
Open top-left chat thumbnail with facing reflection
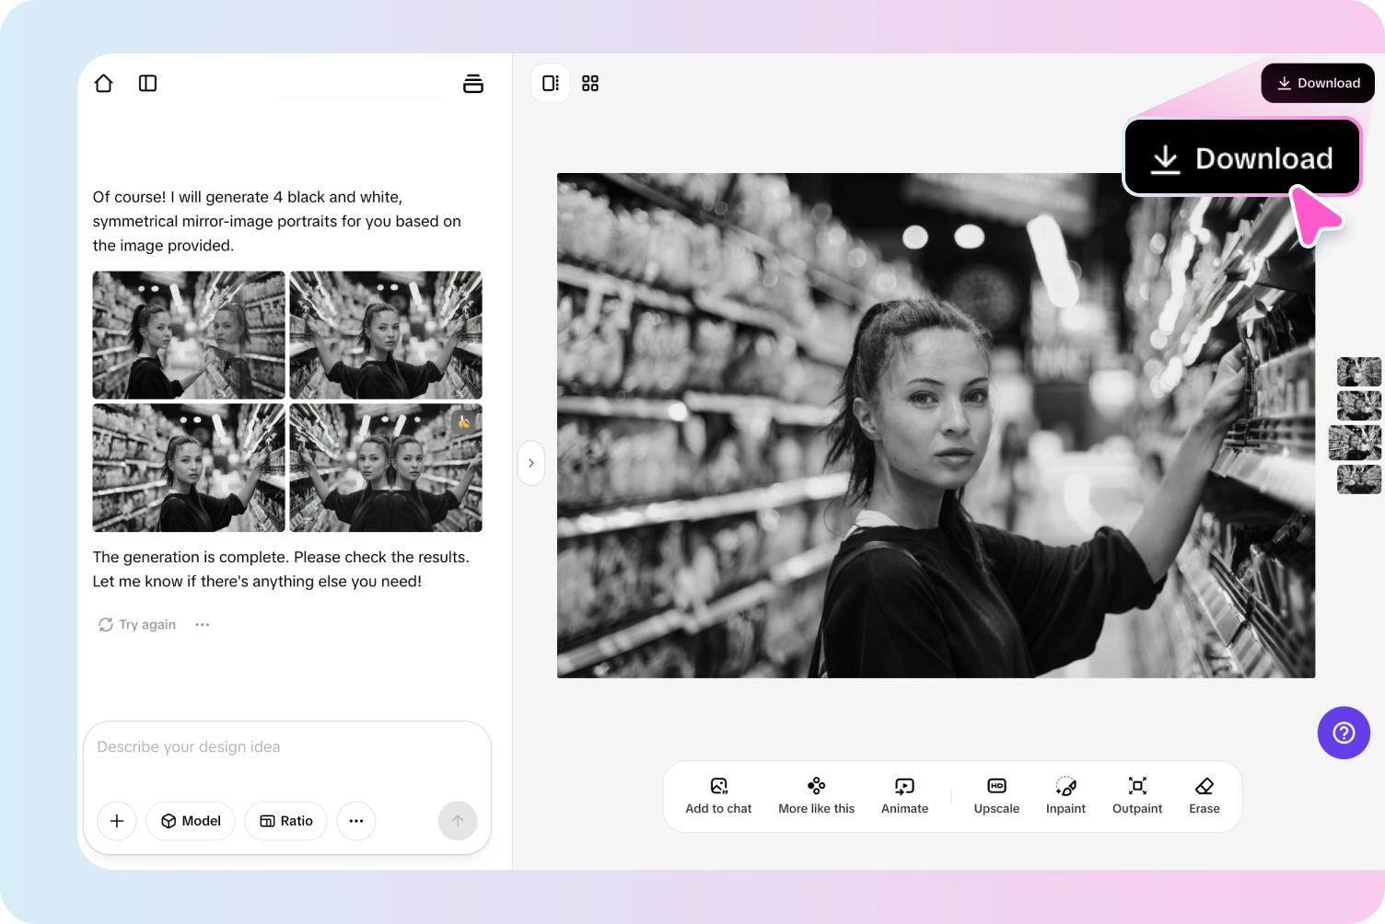click(189, 335)
